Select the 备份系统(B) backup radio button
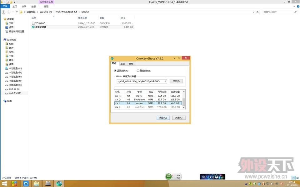 [138, 71]
